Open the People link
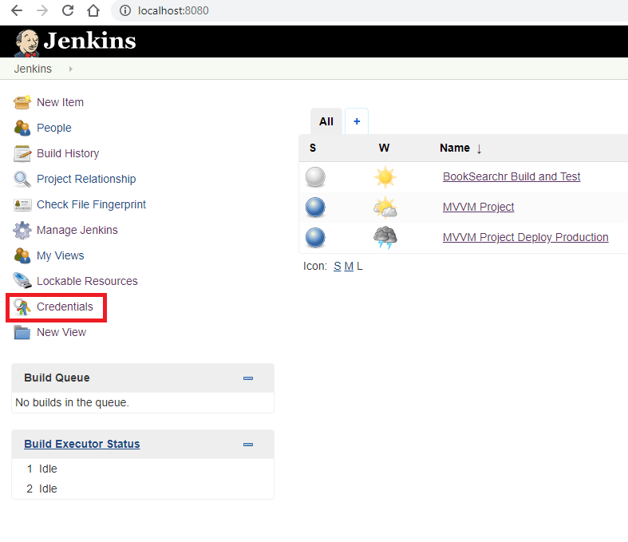Screen dimensions: 628x542 (54, 129)
